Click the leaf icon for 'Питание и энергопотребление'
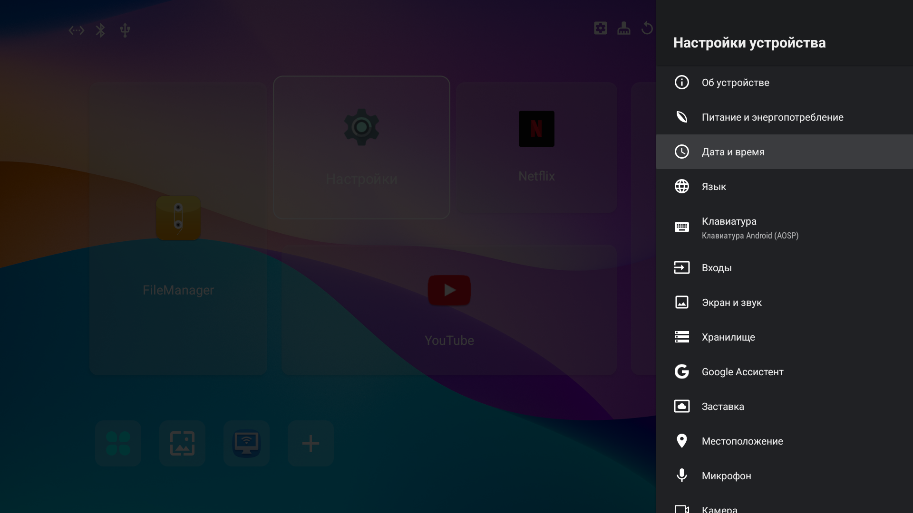 point(681,117)
